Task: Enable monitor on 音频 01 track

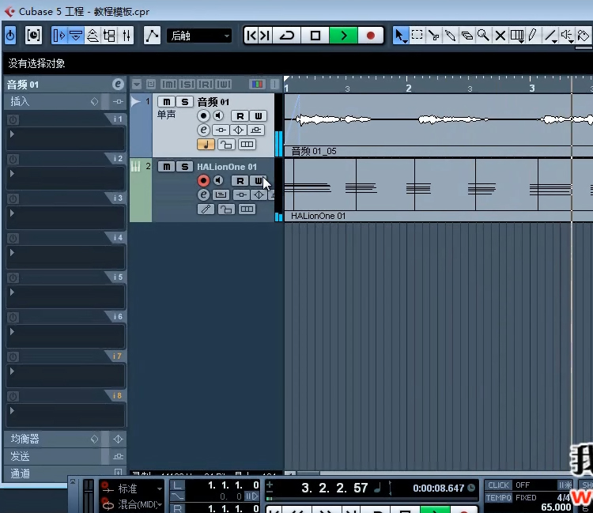Action: [x=218, y=115]
